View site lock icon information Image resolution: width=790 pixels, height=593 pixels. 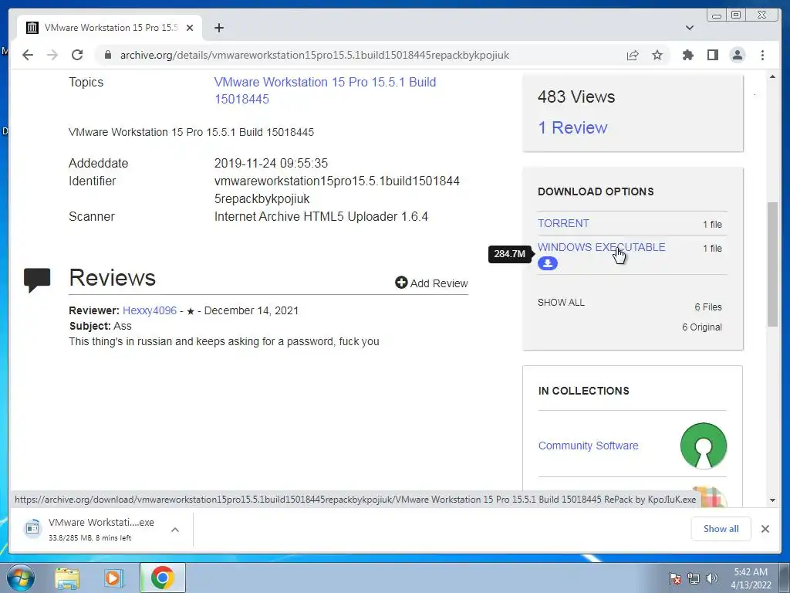tap(107, 55)
